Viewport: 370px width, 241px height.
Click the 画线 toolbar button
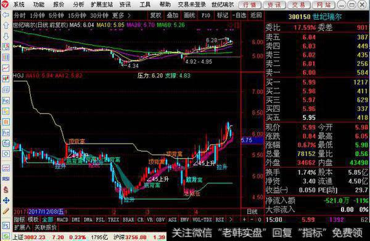189,15
